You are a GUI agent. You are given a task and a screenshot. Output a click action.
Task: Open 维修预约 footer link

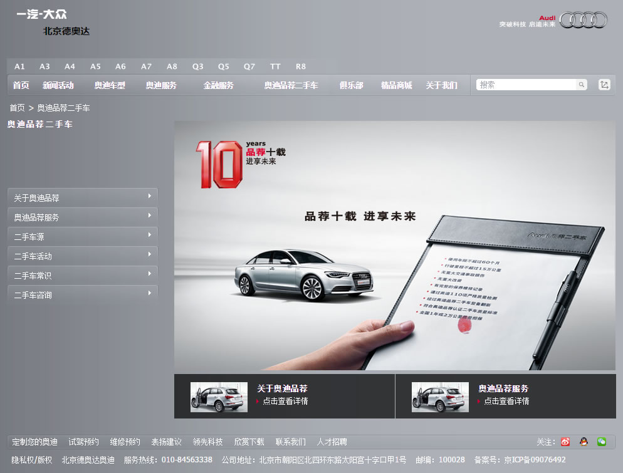point(125,442)
